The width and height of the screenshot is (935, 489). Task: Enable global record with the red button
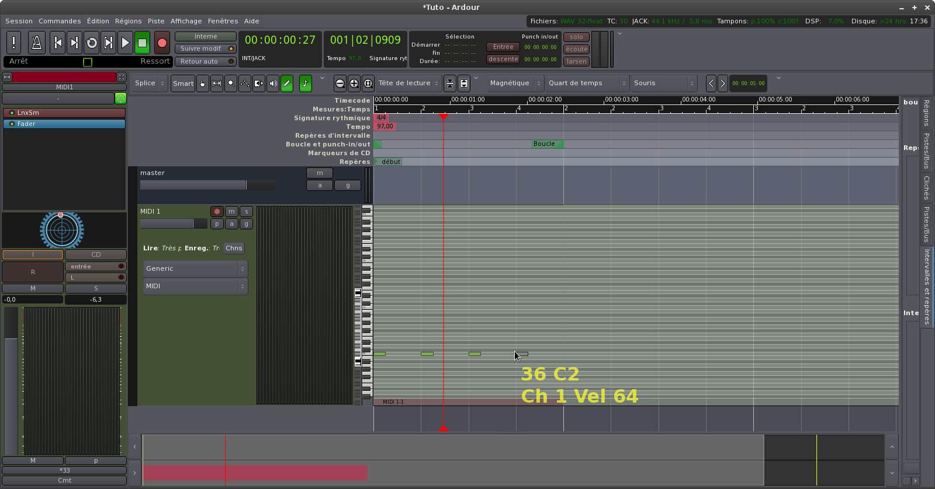162,43
